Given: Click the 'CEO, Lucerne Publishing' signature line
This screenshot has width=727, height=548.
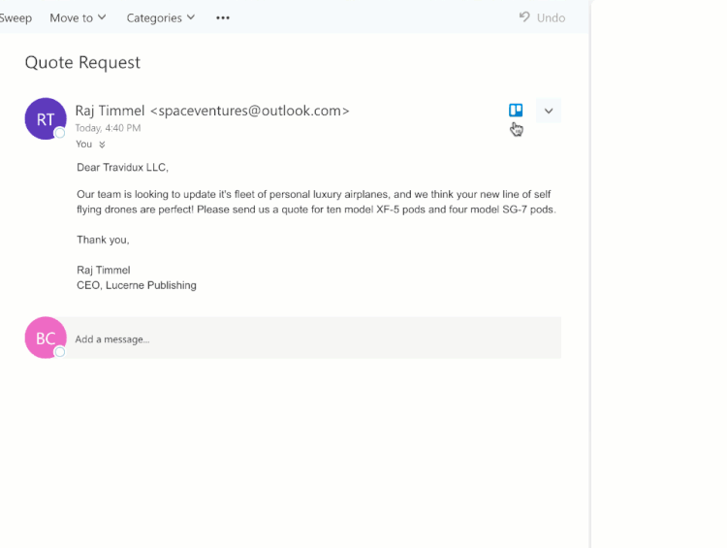Looking at the screenshot, I should click(x=137, y=285).
